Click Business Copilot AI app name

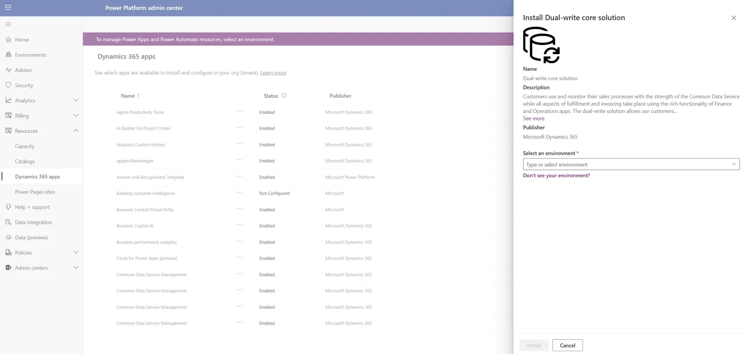coord(135,226)
